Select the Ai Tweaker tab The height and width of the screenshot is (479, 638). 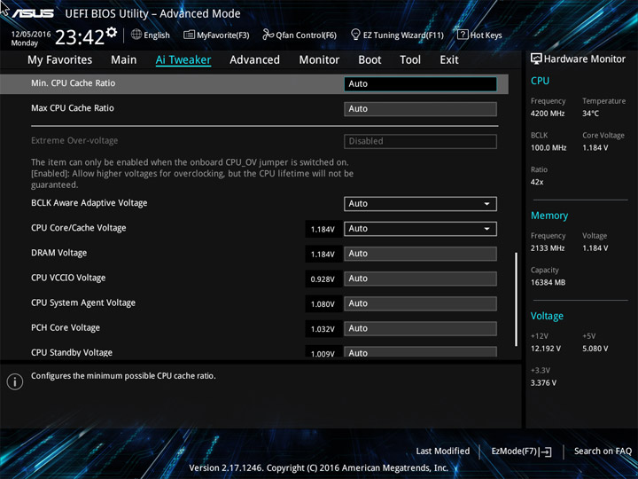click(x=183, y=60)
